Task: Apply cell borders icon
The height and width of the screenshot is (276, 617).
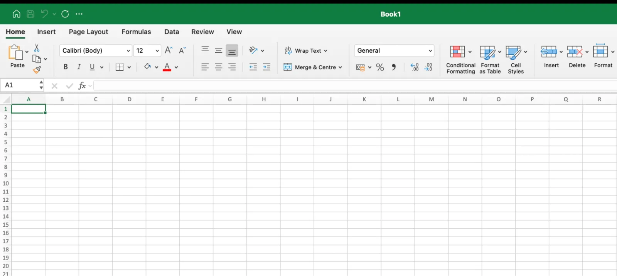Action: 120,67
